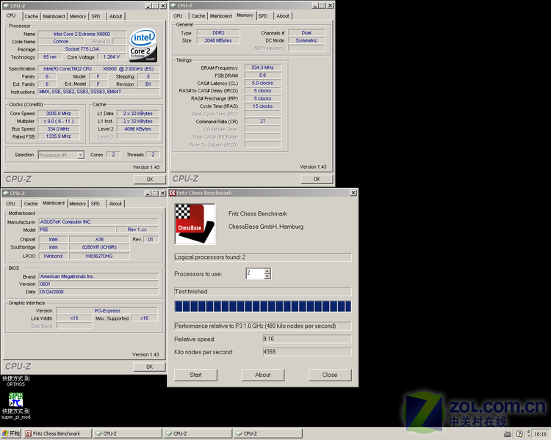Click the Processors to use input field
Screen dimensions: 551x440
click(x=255, y=274)
